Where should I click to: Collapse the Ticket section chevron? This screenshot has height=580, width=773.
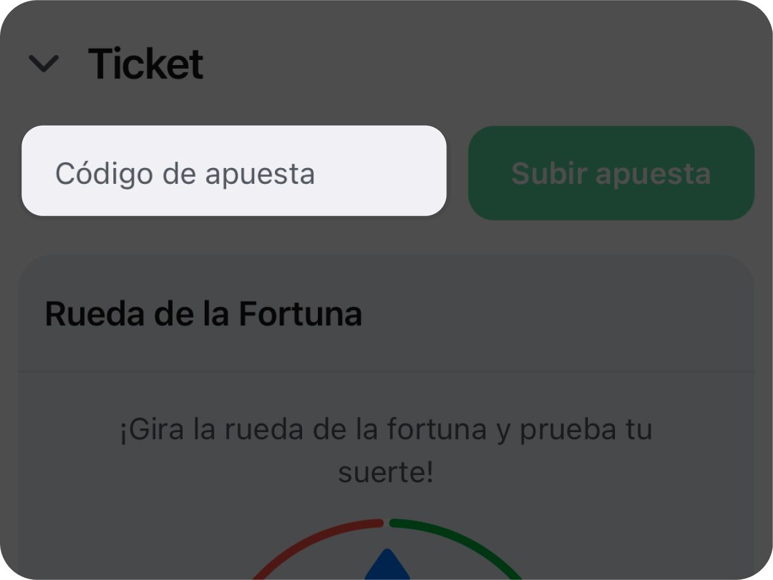(x=44, y=63)
